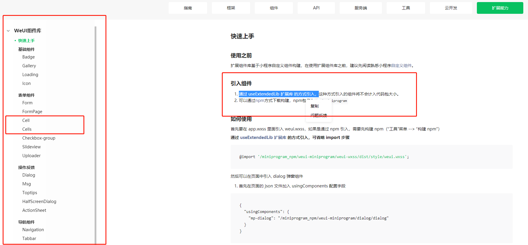Open Toptips in the sidebar
This screenshot has height=245, width=528.
tap(30, 193)
